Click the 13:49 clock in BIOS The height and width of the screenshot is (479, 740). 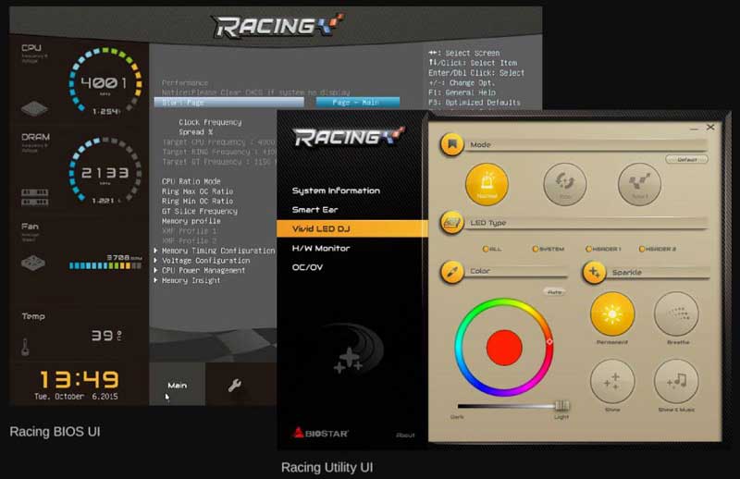79,380
